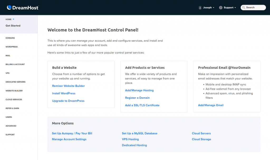Open the VPS sidebar section
270x160 pixels.
7,73
